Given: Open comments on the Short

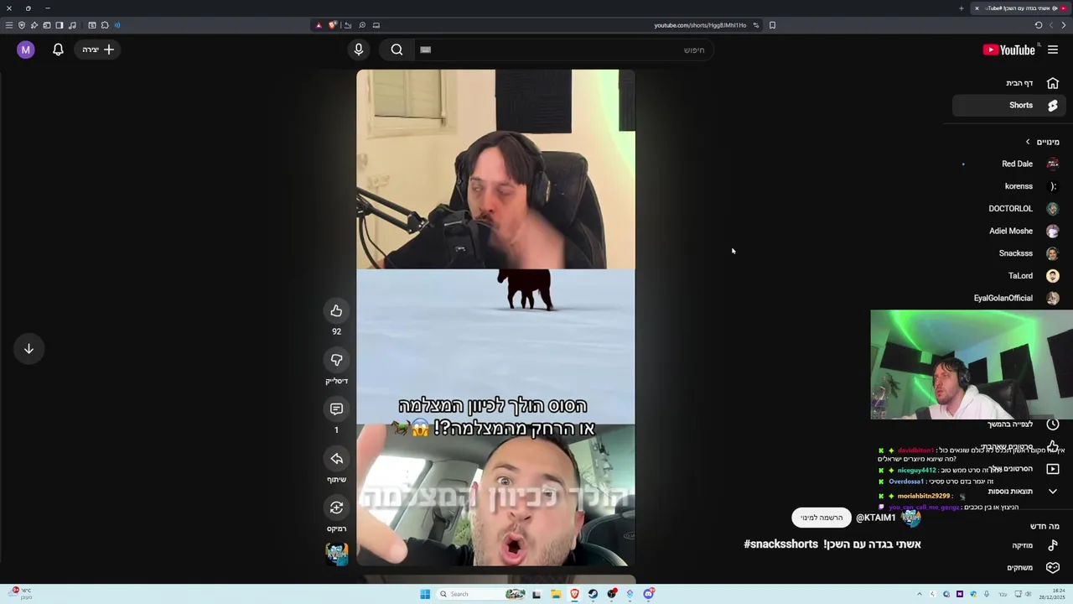Looking at the screenshot, I should (x=336, y=409).
